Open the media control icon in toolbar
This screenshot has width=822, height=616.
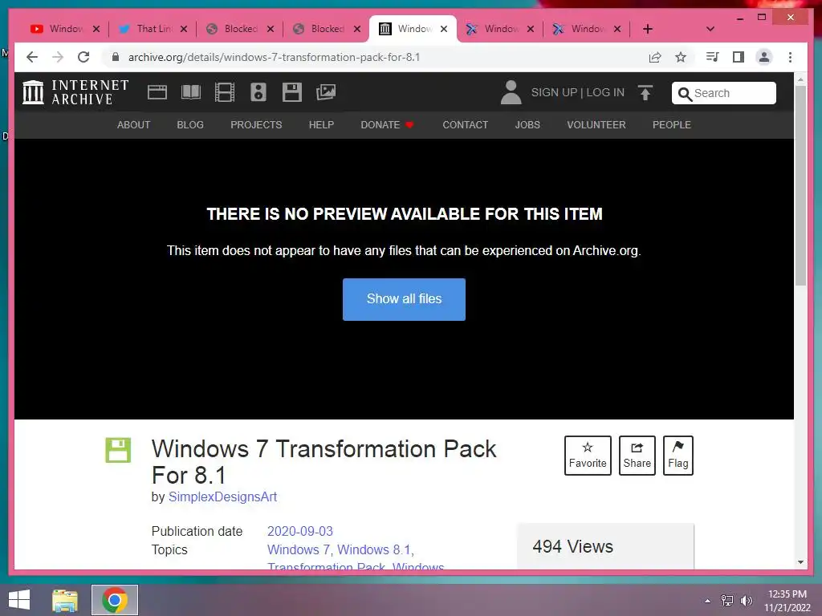click(713, 57)
